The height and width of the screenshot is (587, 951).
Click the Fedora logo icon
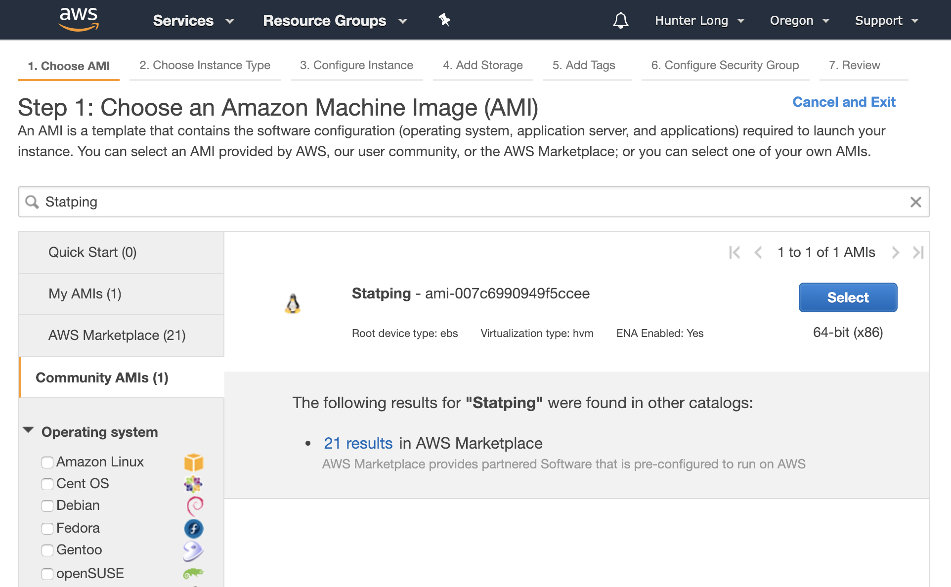pos(193,528)
